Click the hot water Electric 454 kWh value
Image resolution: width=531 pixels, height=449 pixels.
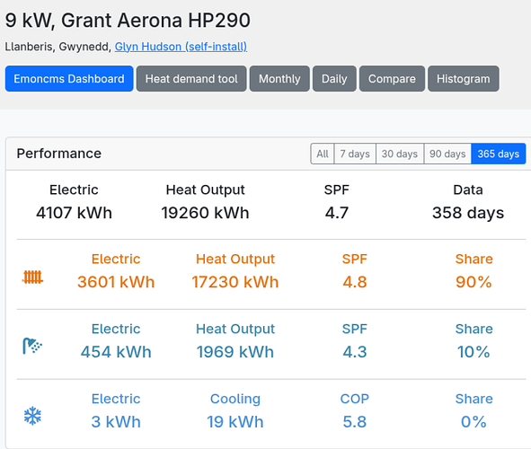pos(116,352)
